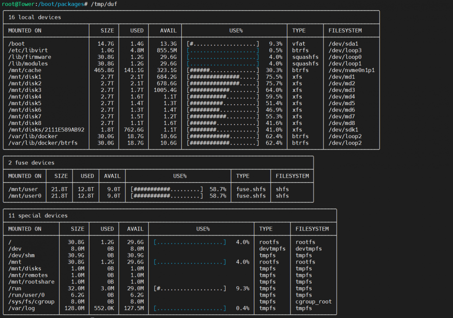Viewport: 453px width, 318px height.
Task: Click the 2 fuse devices title
Action: pos(31,163)
